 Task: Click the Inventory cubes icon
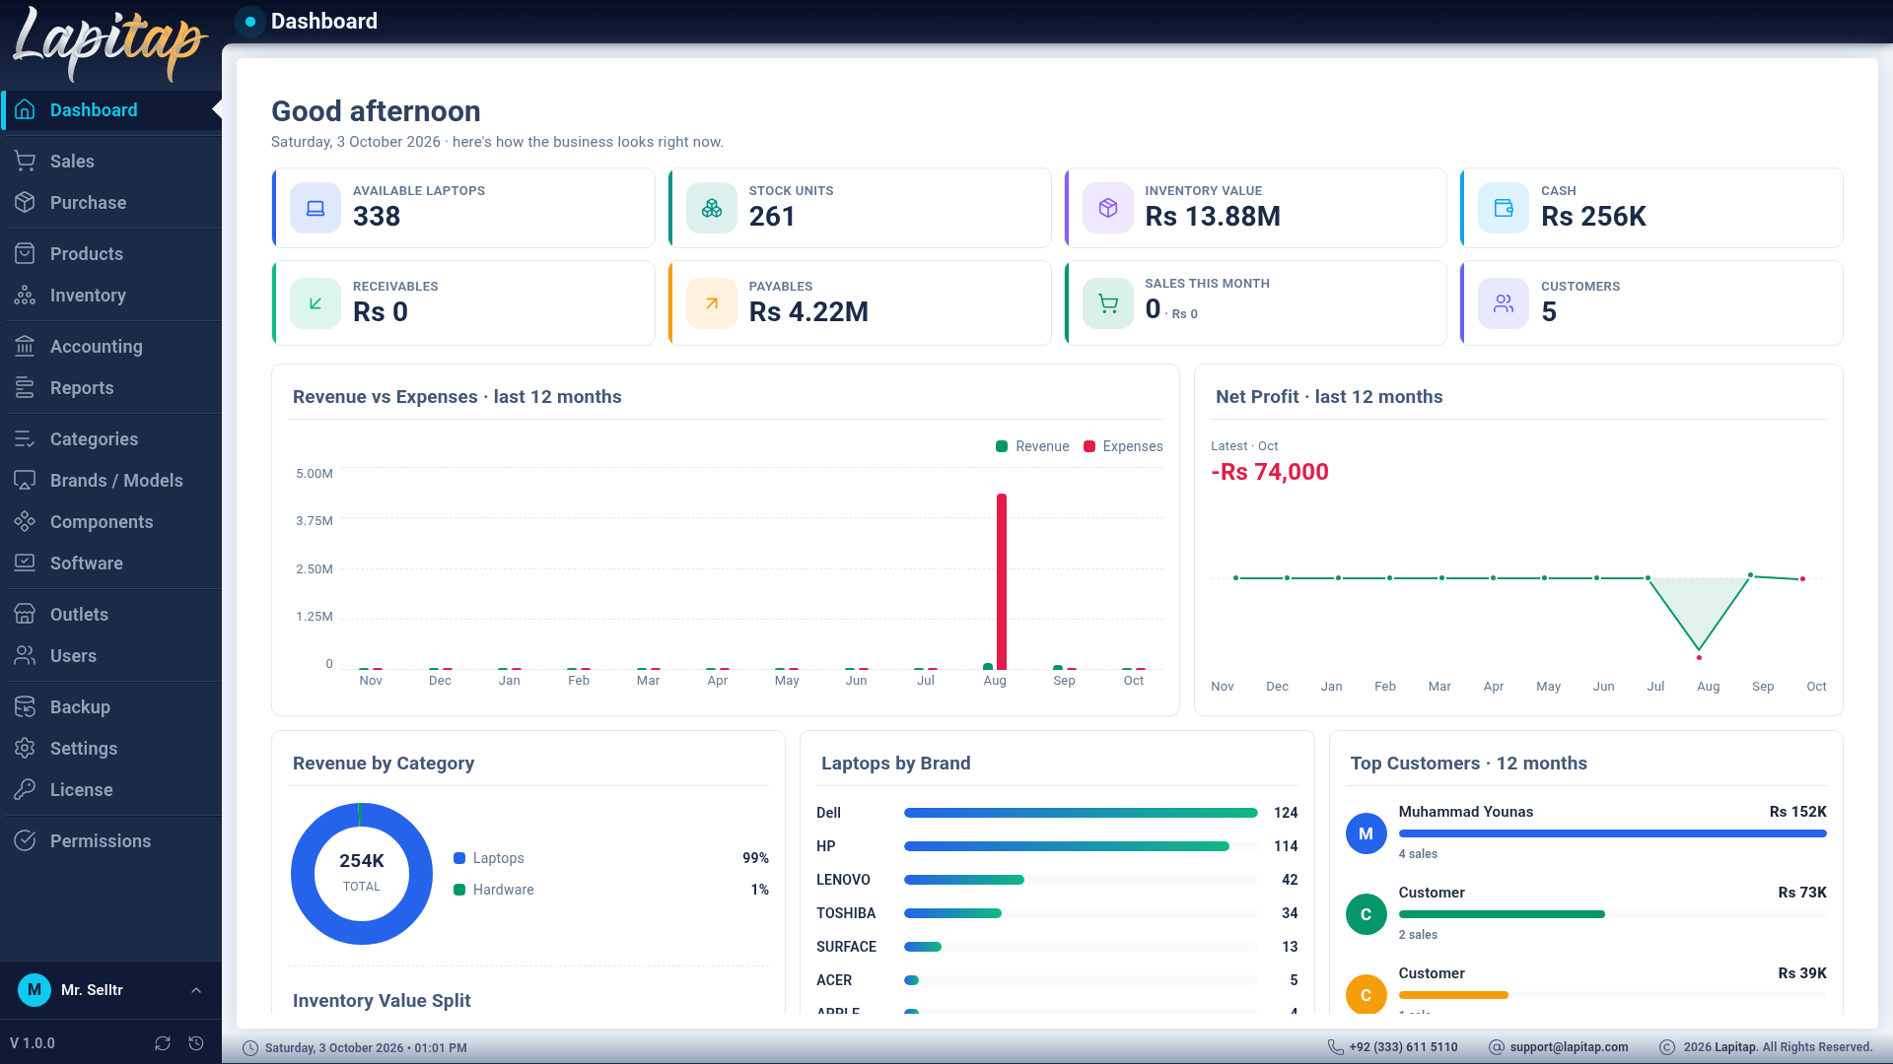(x=25, y=295)
